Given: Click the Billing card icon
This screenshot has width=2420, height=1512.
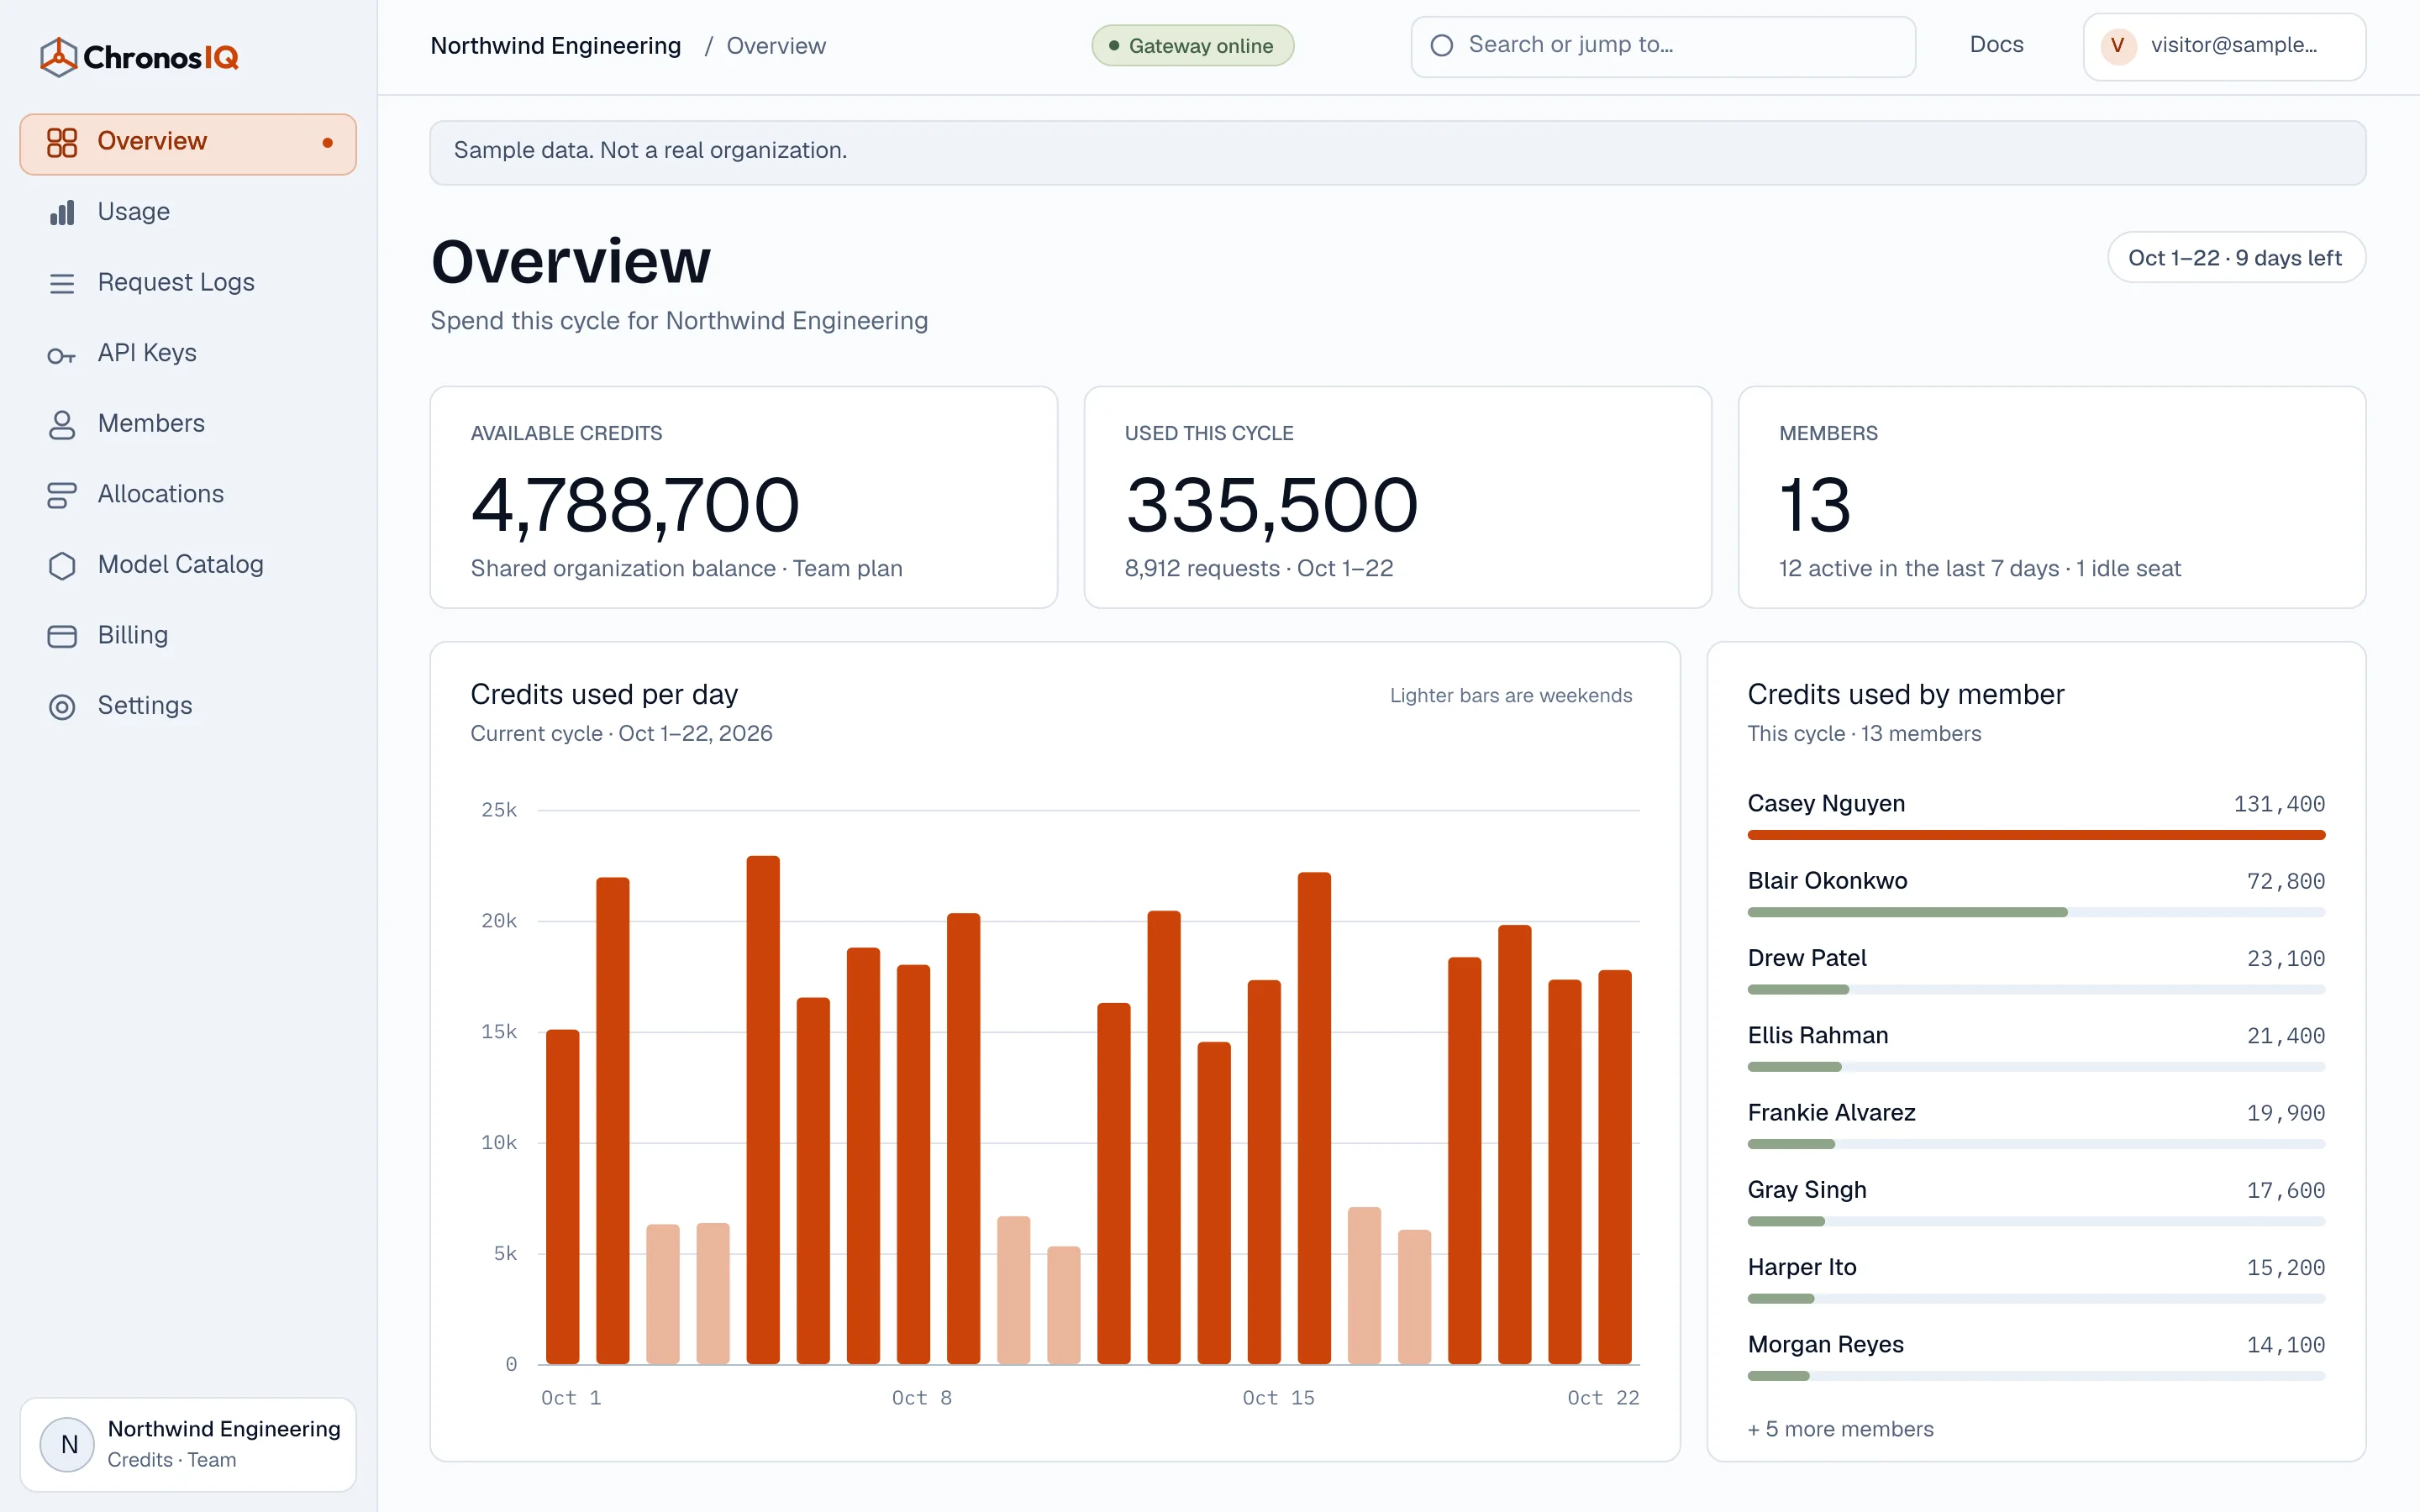Looking at the screenshot, I should point(62,636).
